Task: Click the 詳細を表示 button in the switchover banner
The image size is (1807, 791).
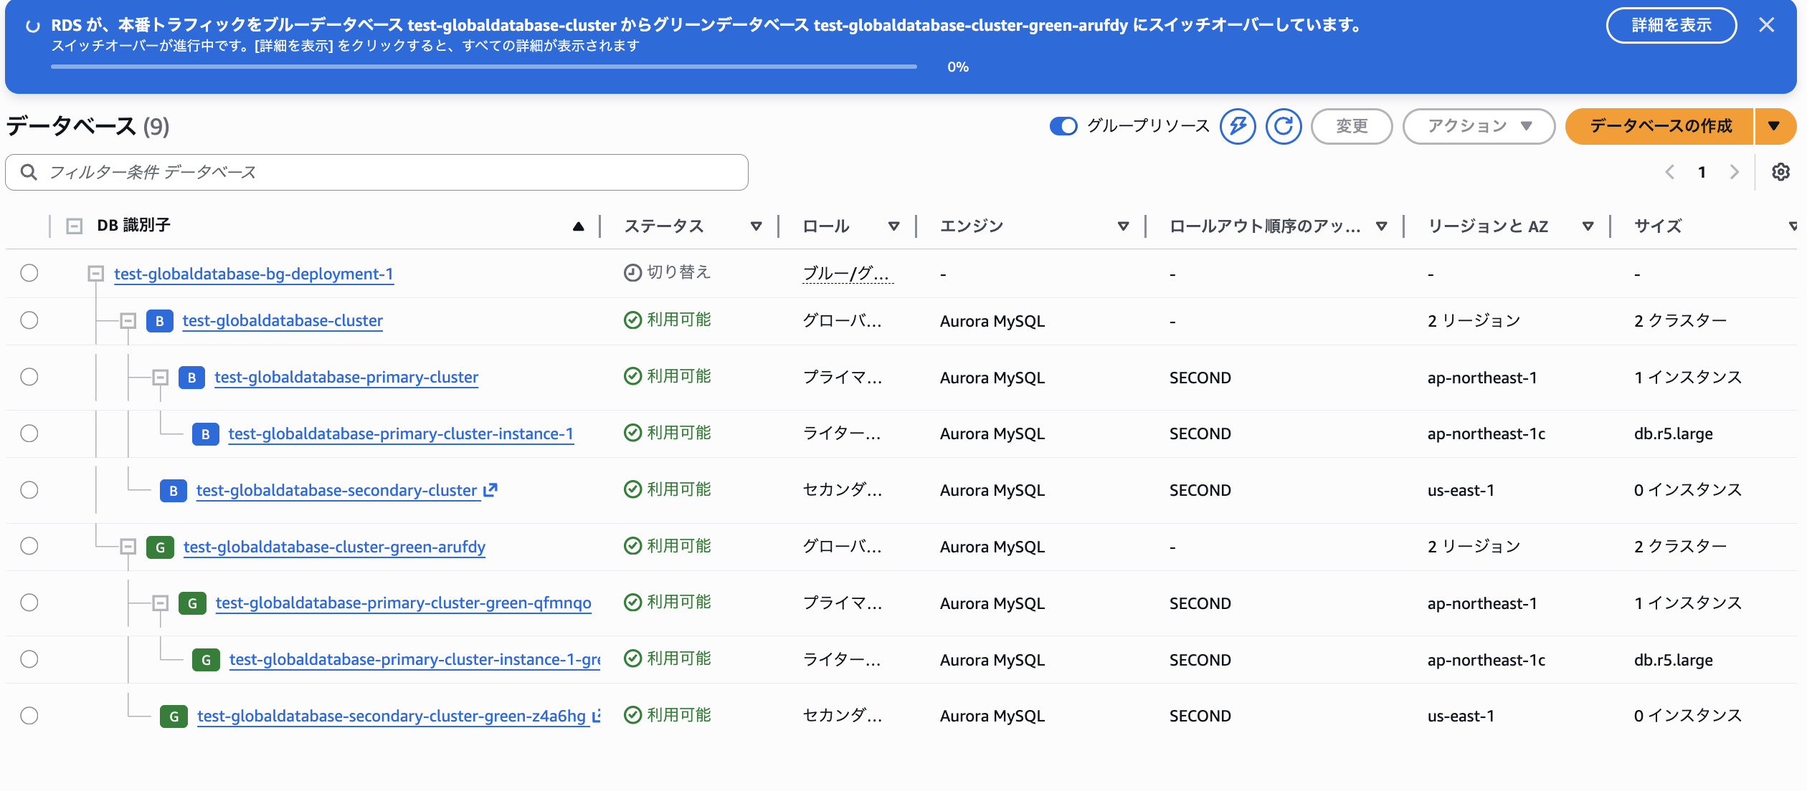Action: pos(1671,24)
